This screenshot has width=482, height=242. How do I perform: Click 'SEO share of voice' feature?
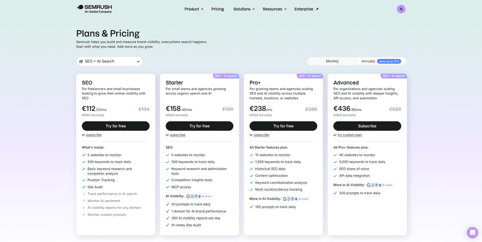[x=354, y=169]
